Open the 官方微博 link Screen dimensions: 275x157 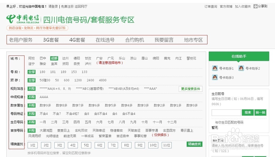click(226, 7)
